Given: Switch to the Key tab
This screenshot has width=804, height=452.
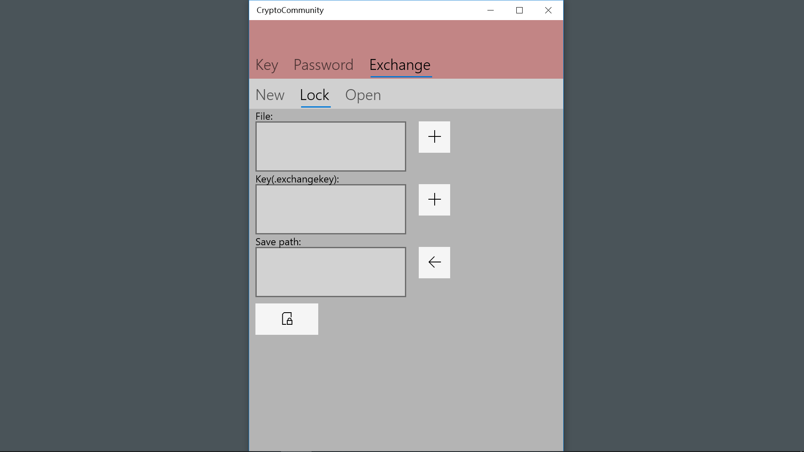Looking at the screenshot, I should coord(267,65).
